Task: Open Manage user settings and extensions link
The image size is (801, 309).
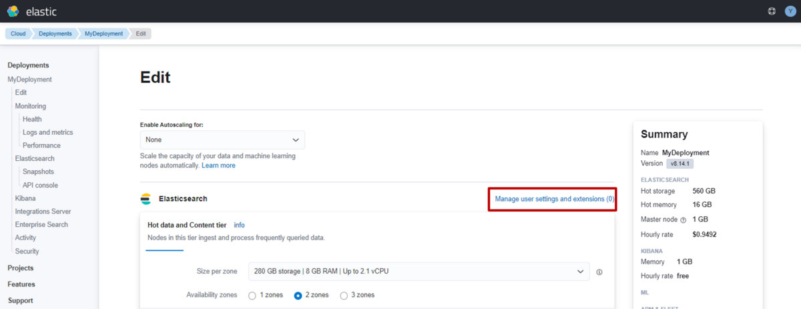Action: tap(555, 199)
